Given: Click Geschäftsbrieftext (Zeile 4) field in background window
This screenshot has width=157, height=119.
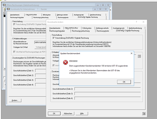Looking at the screenshot, I should 41,85.
